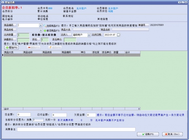Select the first grid row indicator arrow
189x140 pixels.
3,55
